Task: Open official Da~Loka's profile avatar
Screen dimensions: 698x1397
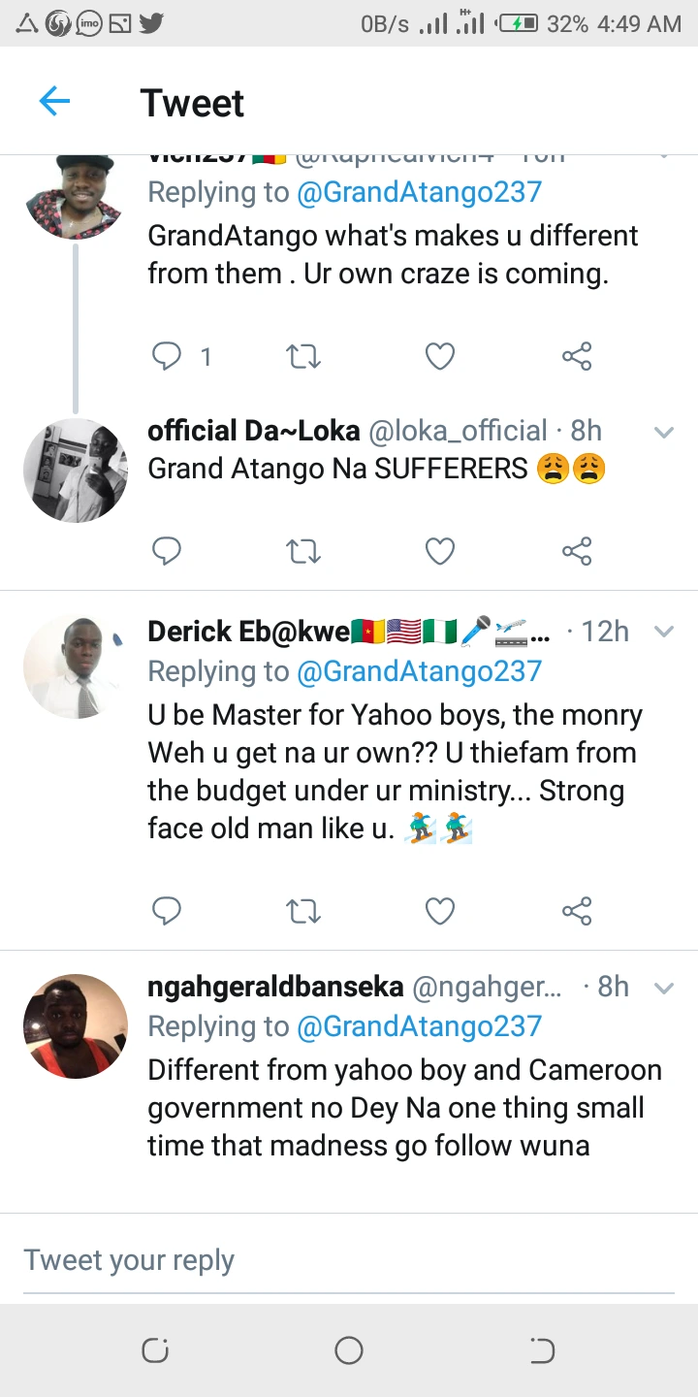Action: 76,471
